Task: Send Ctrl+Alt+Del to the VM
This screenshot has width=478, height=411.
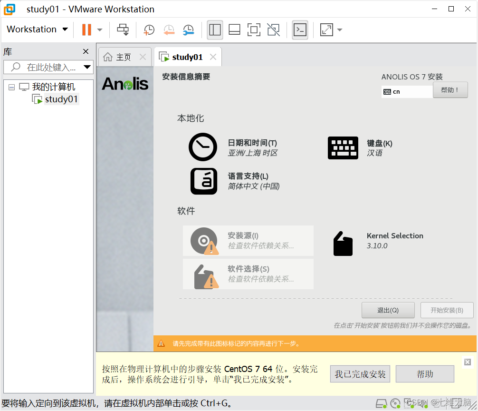Action: pos(123,29)
